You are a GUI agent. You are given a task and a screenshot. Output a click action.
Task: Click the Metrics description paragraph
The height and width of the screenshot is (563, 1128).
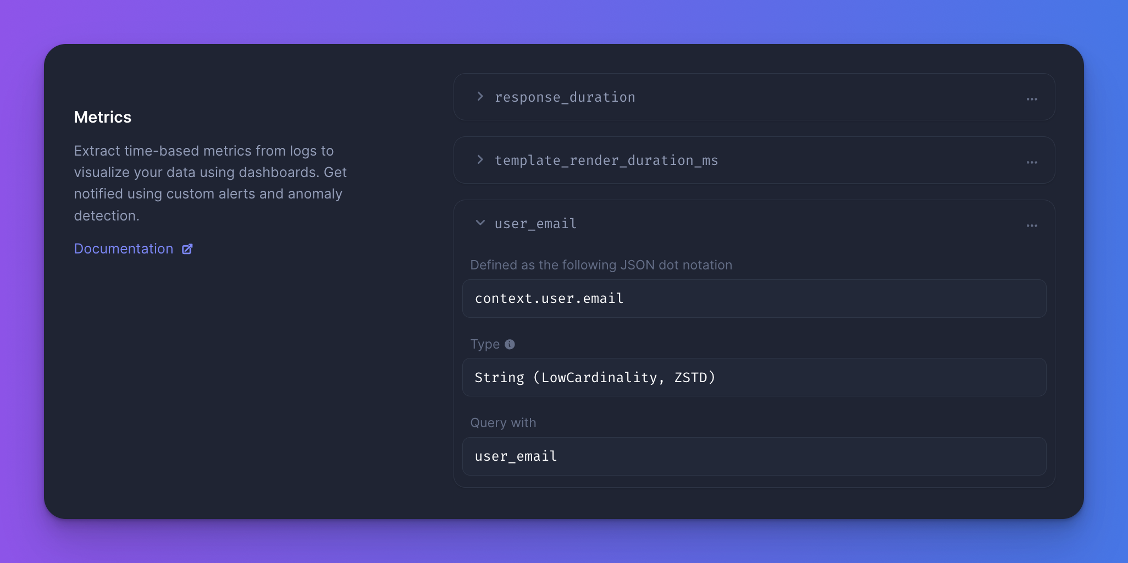pos(210,183)
